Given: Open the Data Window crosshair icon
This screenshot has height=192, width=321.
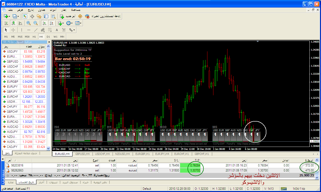Looking at the screenshot, I should point(32,16).
